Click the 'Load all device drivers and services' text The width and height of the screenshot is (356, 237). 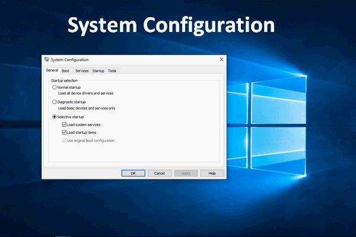click(85, 93)
